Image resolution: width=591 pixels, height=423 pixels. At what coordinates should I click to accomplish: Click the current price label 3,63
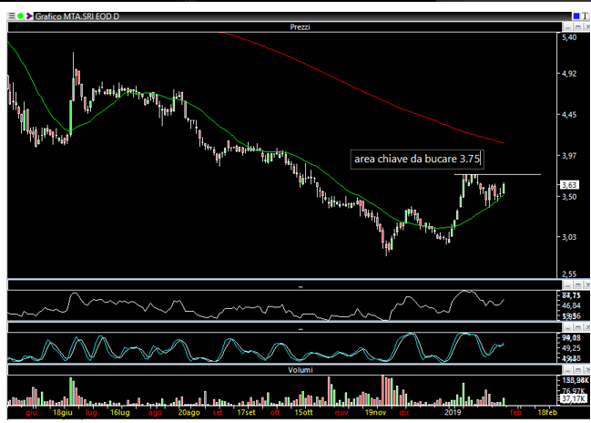(x=569, y=185)
